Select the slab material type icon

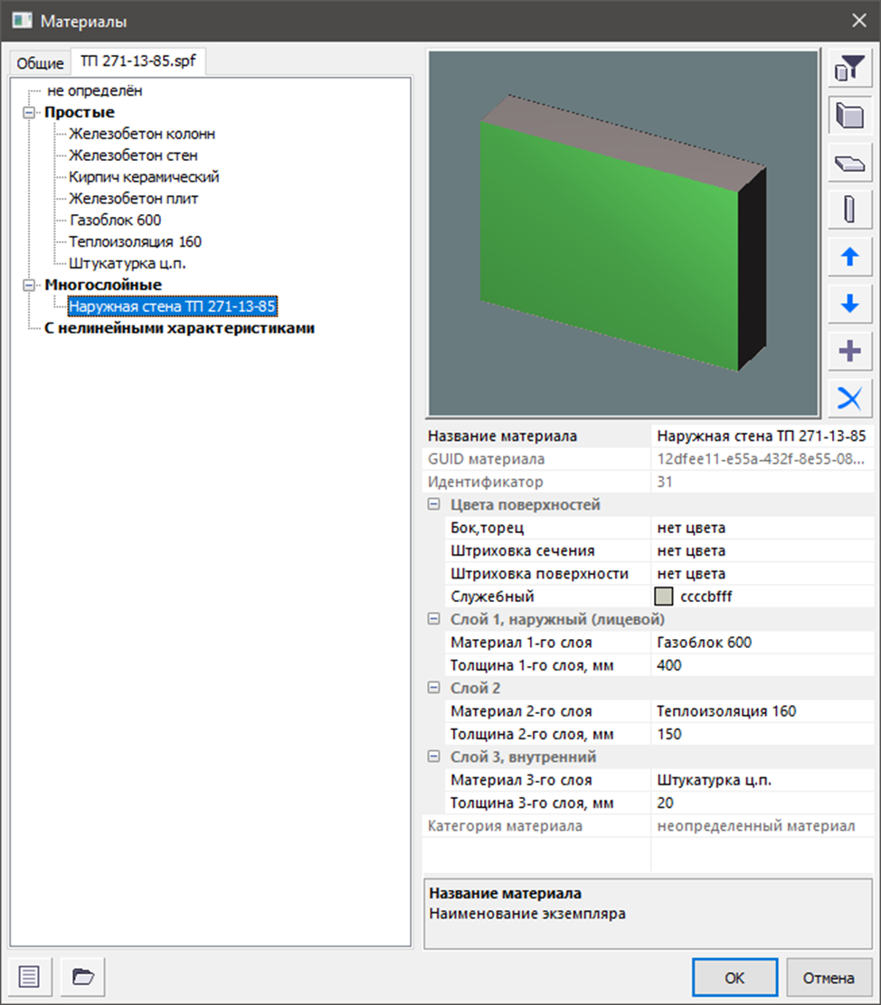pos(849,164)
